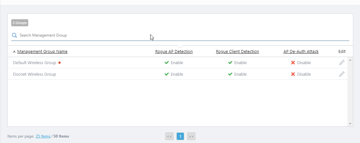Go to previous page with << button
Viewport: 360px width, 143px height.
click(169, 136)
